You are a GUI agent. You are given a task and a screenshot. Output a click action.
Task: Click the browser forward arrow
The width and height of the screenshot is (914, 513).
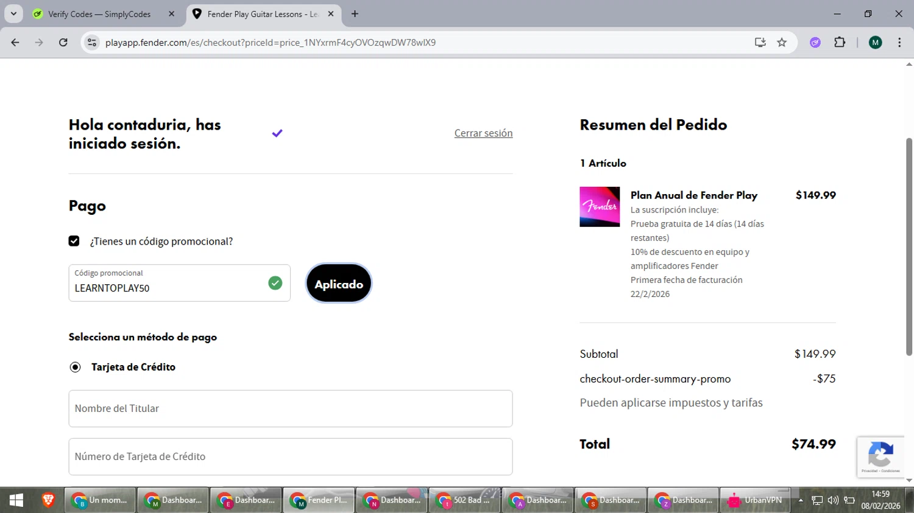pyautogui.click(x=39, y=43)
